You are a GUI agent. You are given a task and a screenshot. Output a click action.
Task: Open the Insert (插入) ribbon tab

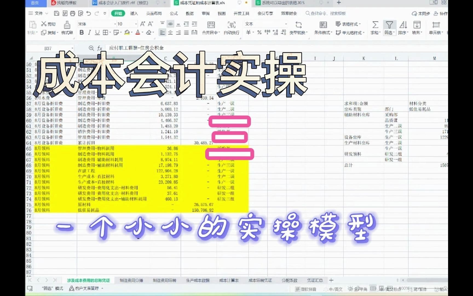point(134,13)
